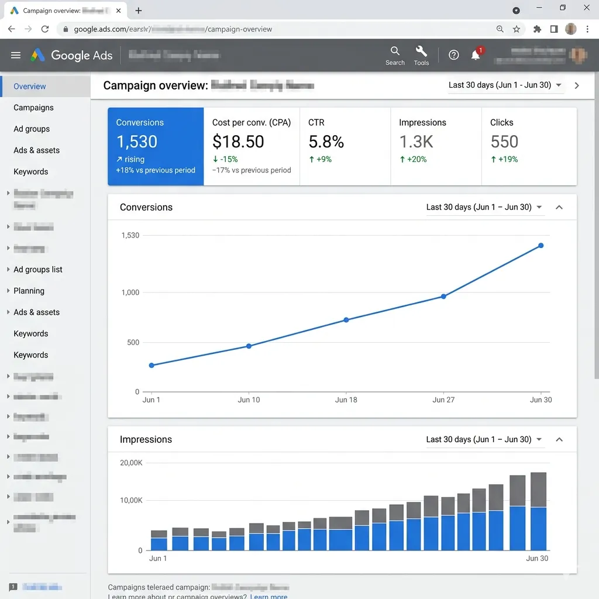Open the Search tool in header
This screenshot has height=599, width=599.
[395, 56]
